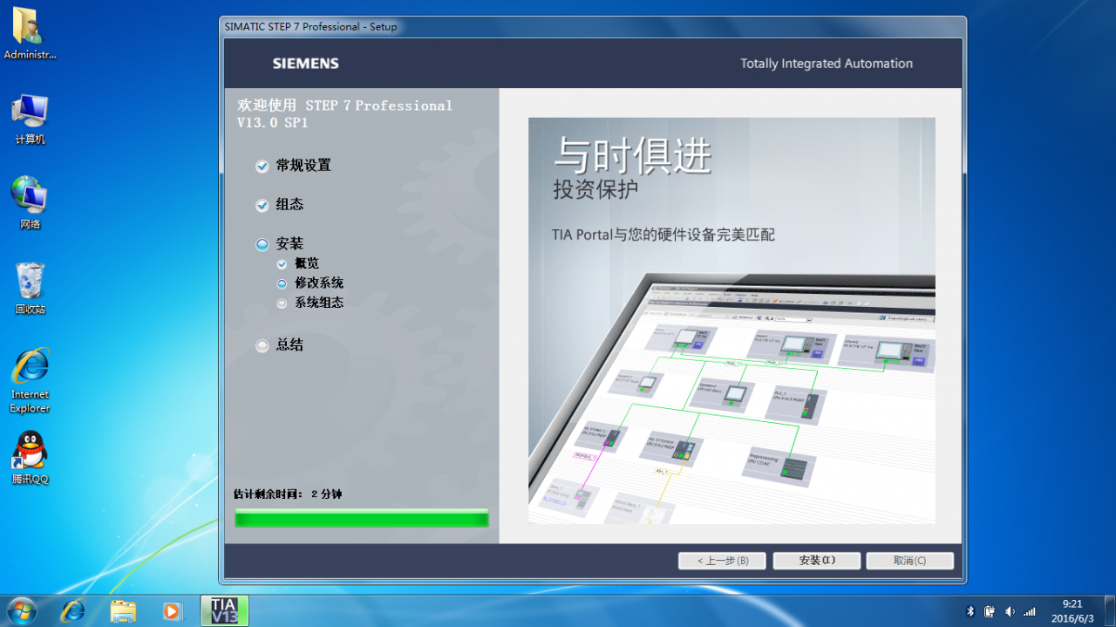The image size is (1116, 627).
Task: Click the SIMATIC STEP 7 Professional title bar
Action: (593, 27)
